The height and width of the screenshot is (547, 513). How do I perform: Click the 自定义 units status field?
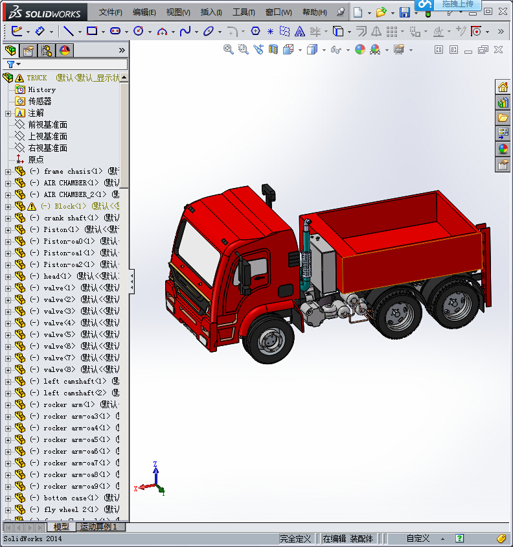point(418,539)
